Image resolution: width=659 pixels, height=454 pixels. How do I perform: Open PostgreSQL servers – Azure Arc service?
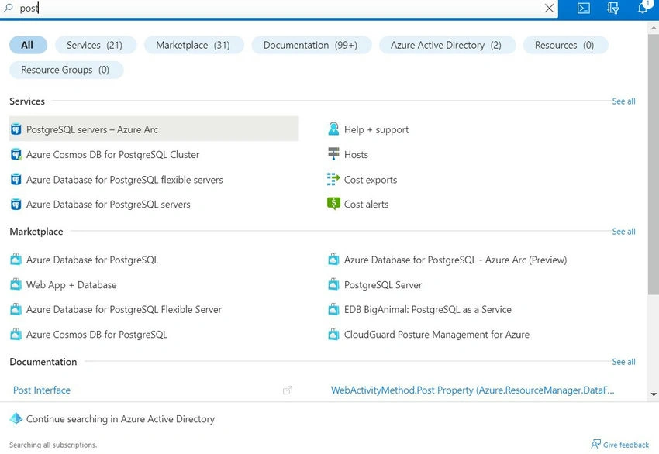(154, 129)
